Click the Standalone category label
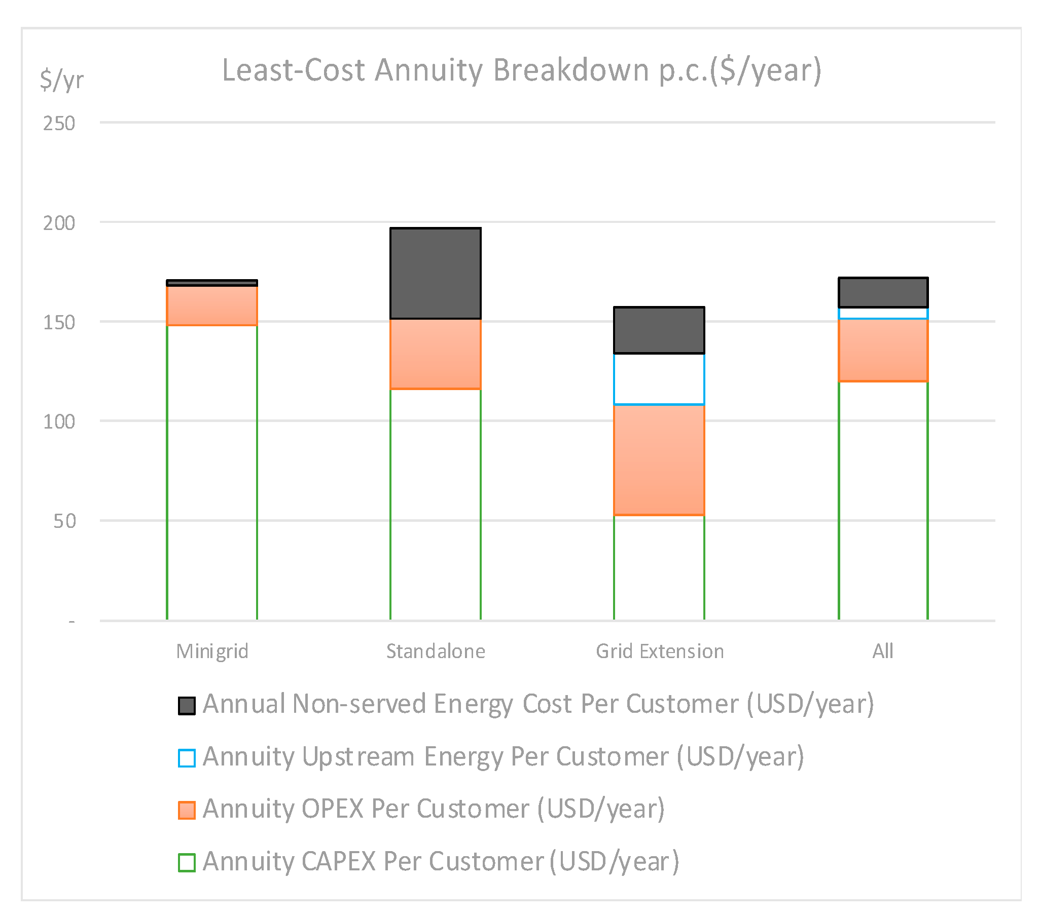This screenshot has height=920, width=1040. (436, 651)
